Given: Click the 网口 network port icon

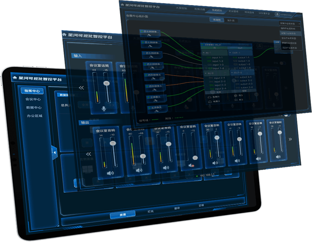Looking at the screenshot, I should (235, 95).
